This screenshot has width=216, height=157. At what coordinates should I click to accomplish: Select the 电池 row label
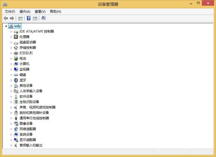tap(23, 59)
